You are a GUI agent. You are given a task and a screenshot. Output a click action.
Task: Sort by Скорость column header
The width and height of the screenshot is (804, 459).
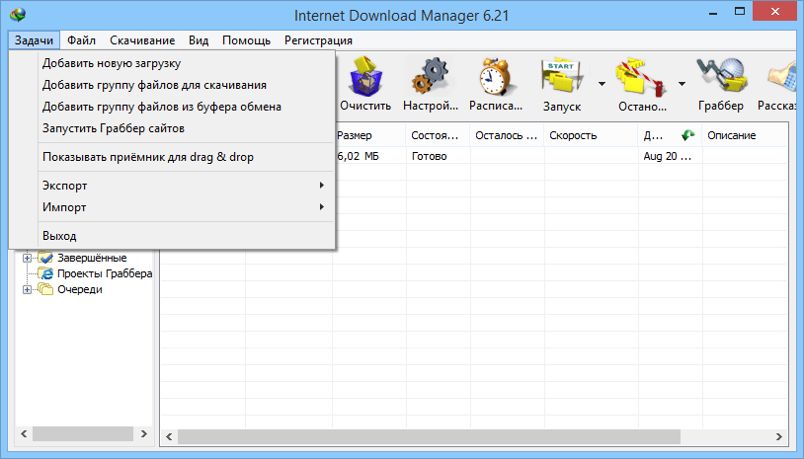point(591,135)
